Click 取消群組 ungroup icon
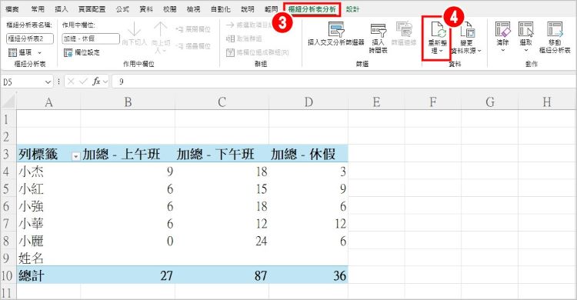This screenshot has height=300, width=577. (x=230, y=38)
